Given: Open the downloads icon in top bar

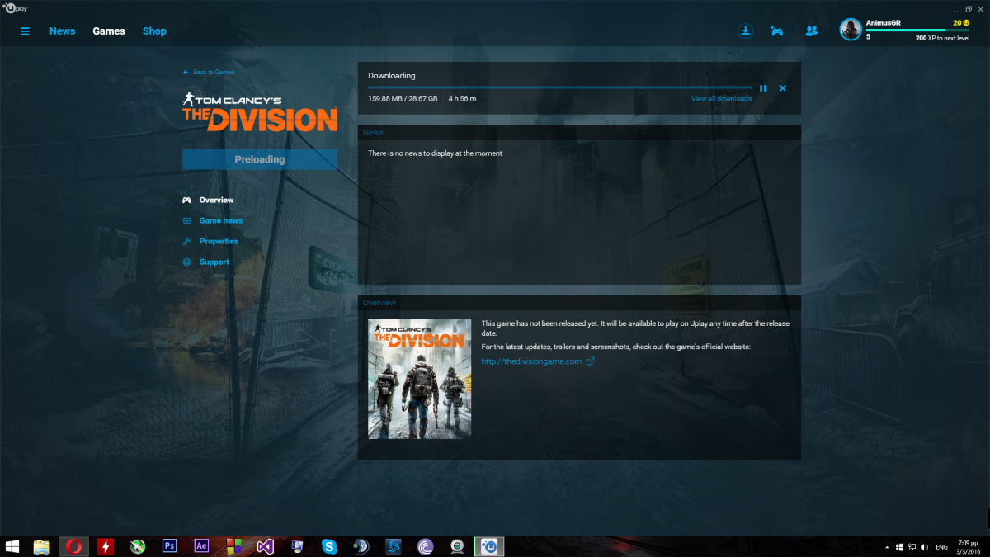Looking at the screenshot, I should [x=746, y=31].
